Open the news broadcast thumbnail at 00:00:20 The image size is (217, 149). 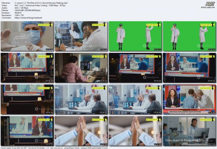point(27,68)
